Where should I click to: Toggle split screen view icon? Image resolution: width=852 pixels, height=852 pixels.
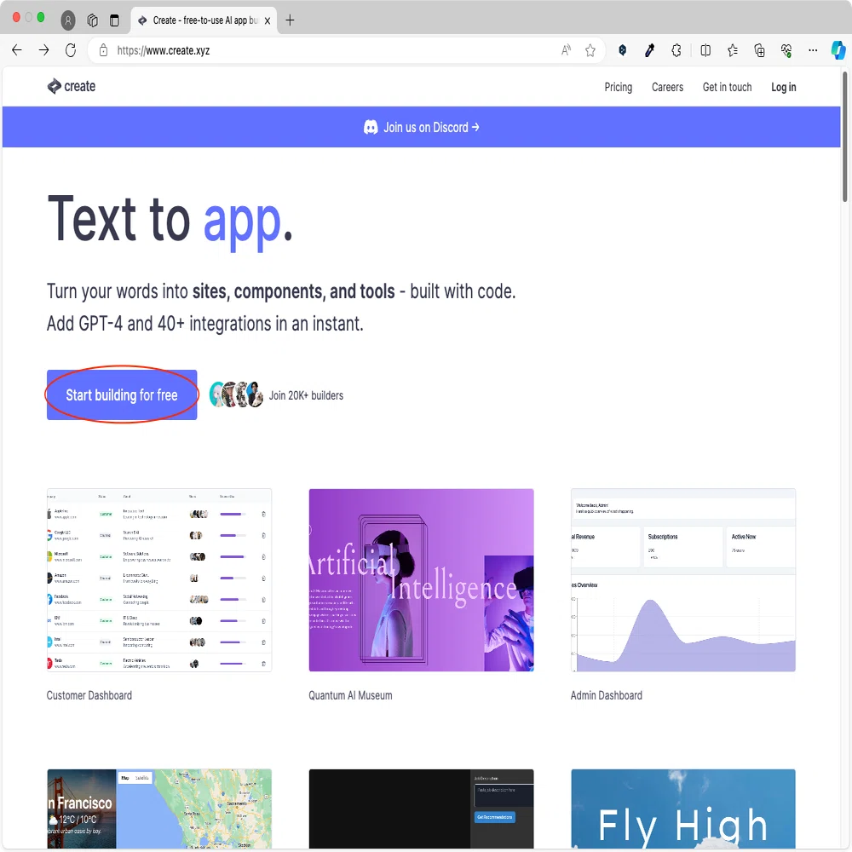[705, 50]
